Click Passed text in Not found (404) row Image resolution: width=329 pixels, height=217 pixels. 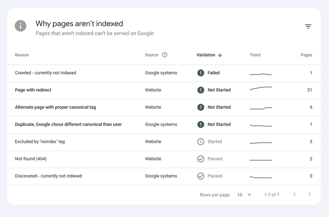point(215,159)
